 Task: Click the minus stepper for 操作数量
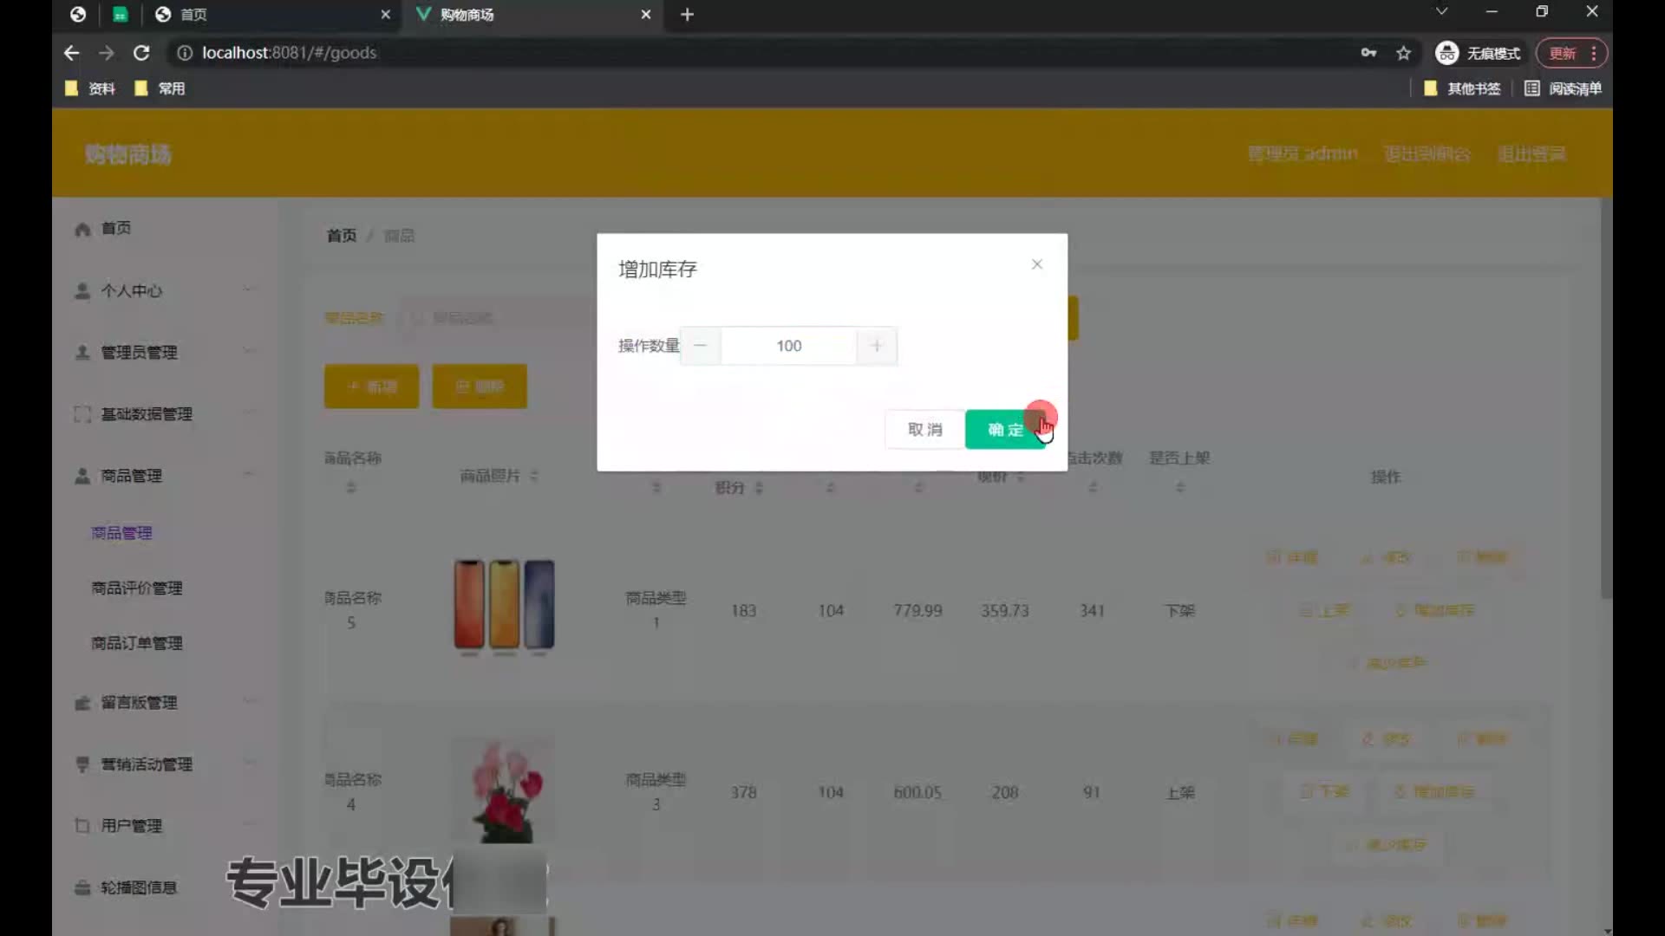click(701, 346)
